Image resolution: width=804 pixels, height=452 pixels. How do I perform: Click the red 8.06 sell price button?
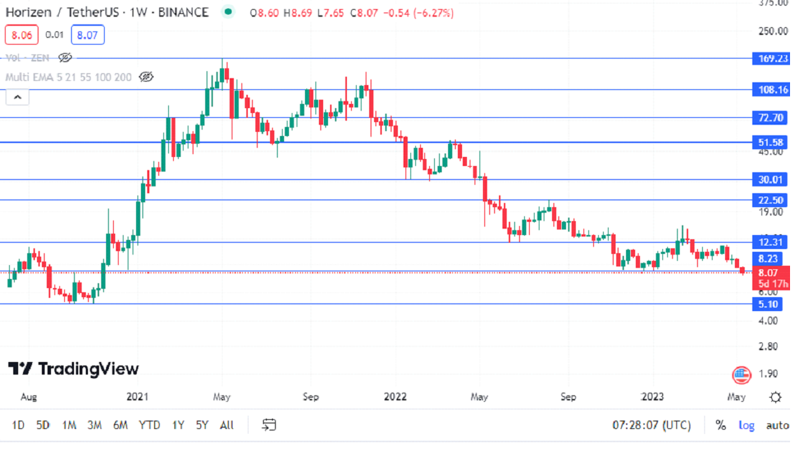pos(22,35)
